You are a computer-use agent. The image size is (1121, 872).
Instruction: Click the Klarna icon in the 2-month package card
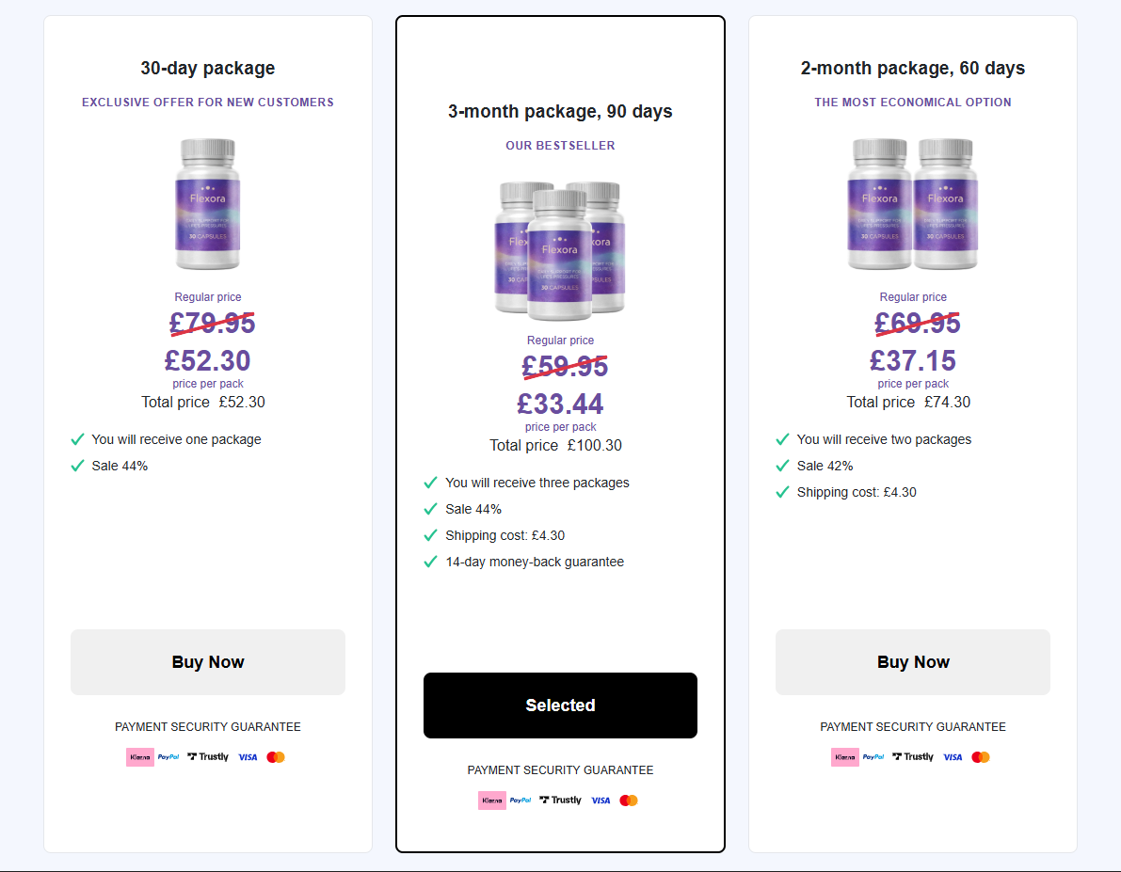point(845,756)
